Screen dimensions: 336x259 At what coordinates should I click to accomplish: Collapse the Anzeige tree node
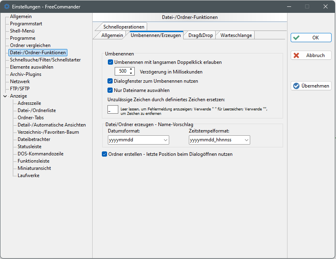[5, 96]
